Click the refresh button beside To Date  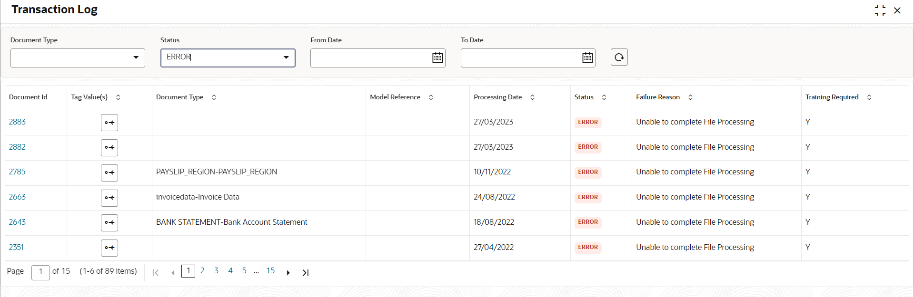tap(619, 57)
